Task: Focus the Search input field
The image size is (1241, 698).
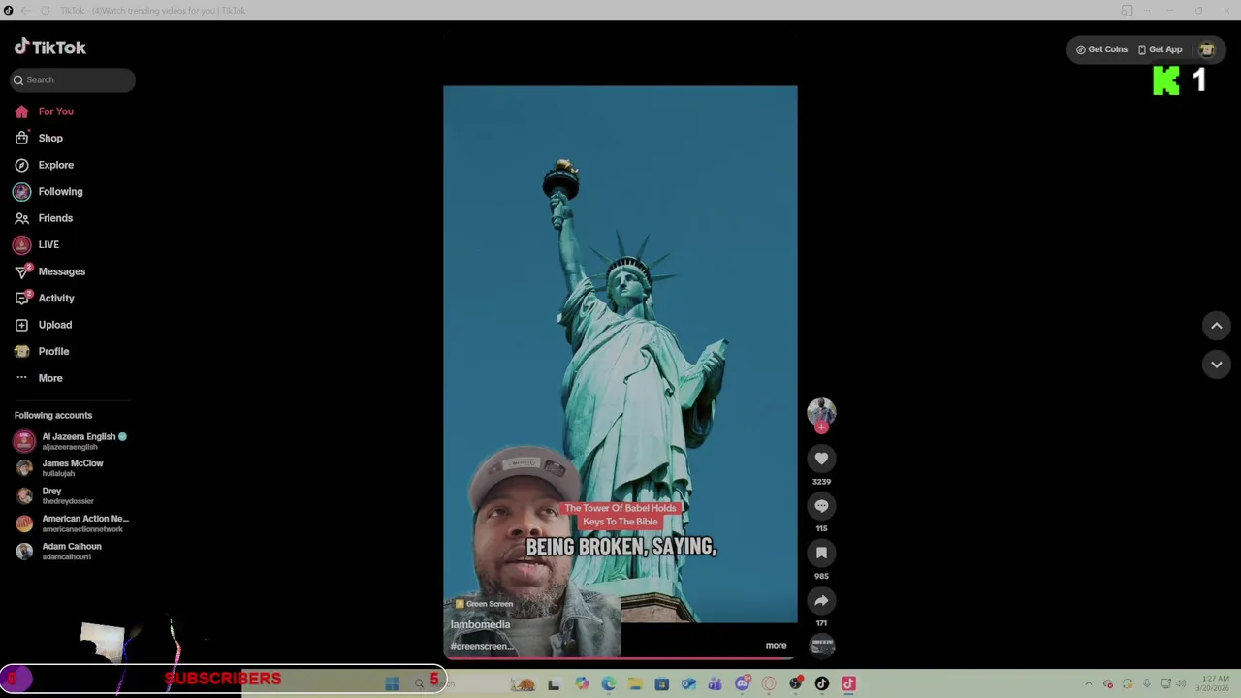Action: [73, 79]
